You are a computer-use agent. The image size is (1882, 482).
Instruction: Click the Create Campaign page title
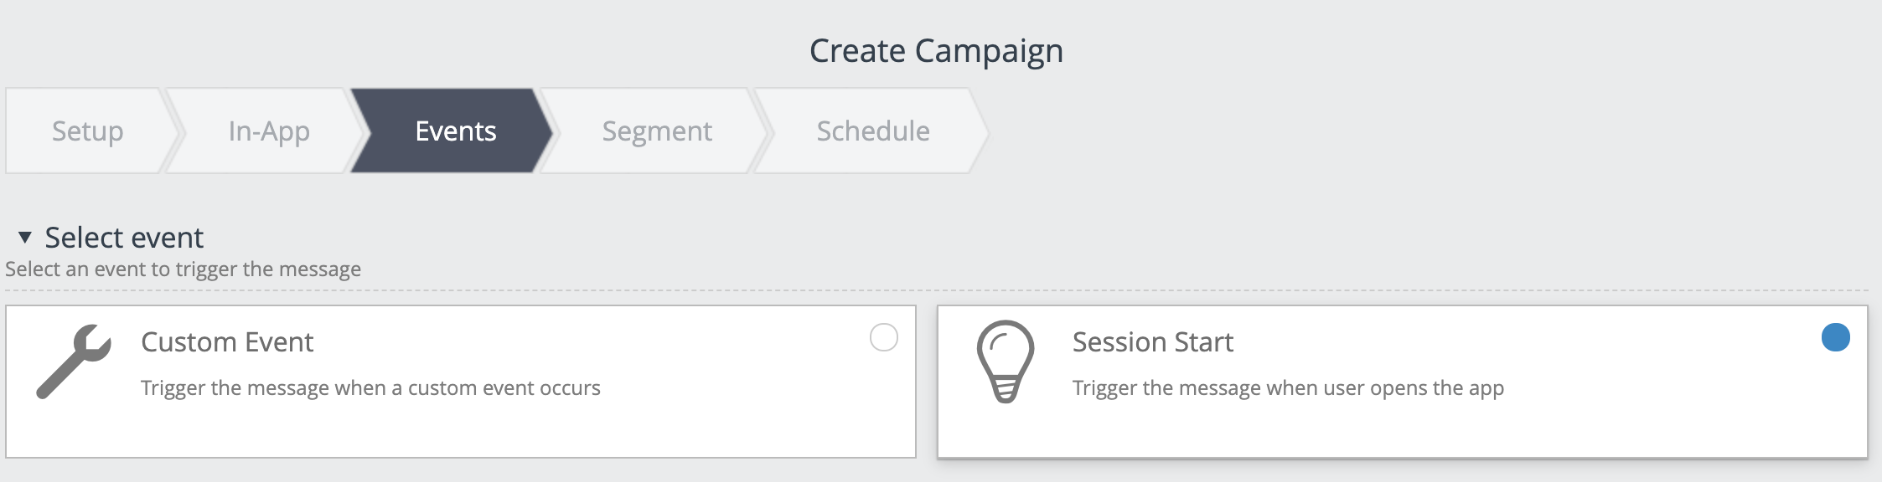(936, 50)
